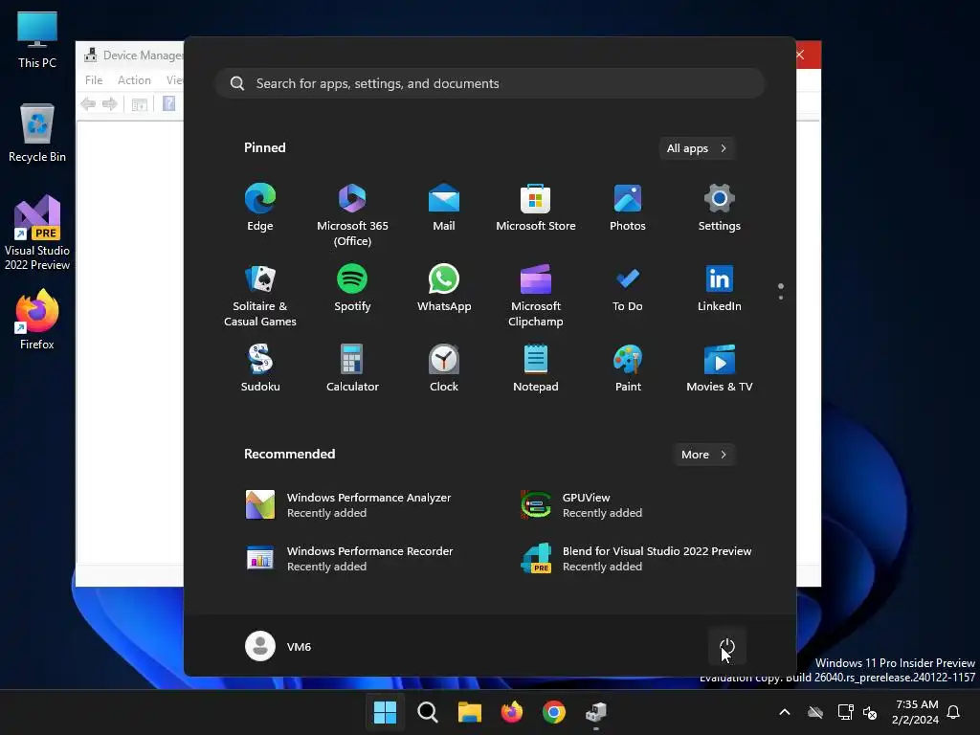Show hidden icons in system tray
The height and width of the screenshot is (735, 980).
(785, 712)
